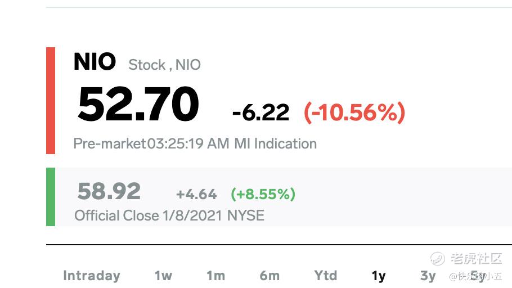
Task: Show the 6m chart range
Action: pyautogui.click(x=270, y=276)
